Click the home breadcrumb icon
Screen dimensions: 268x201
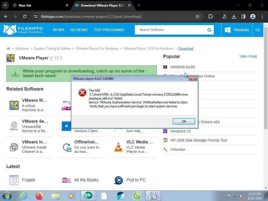8,48
